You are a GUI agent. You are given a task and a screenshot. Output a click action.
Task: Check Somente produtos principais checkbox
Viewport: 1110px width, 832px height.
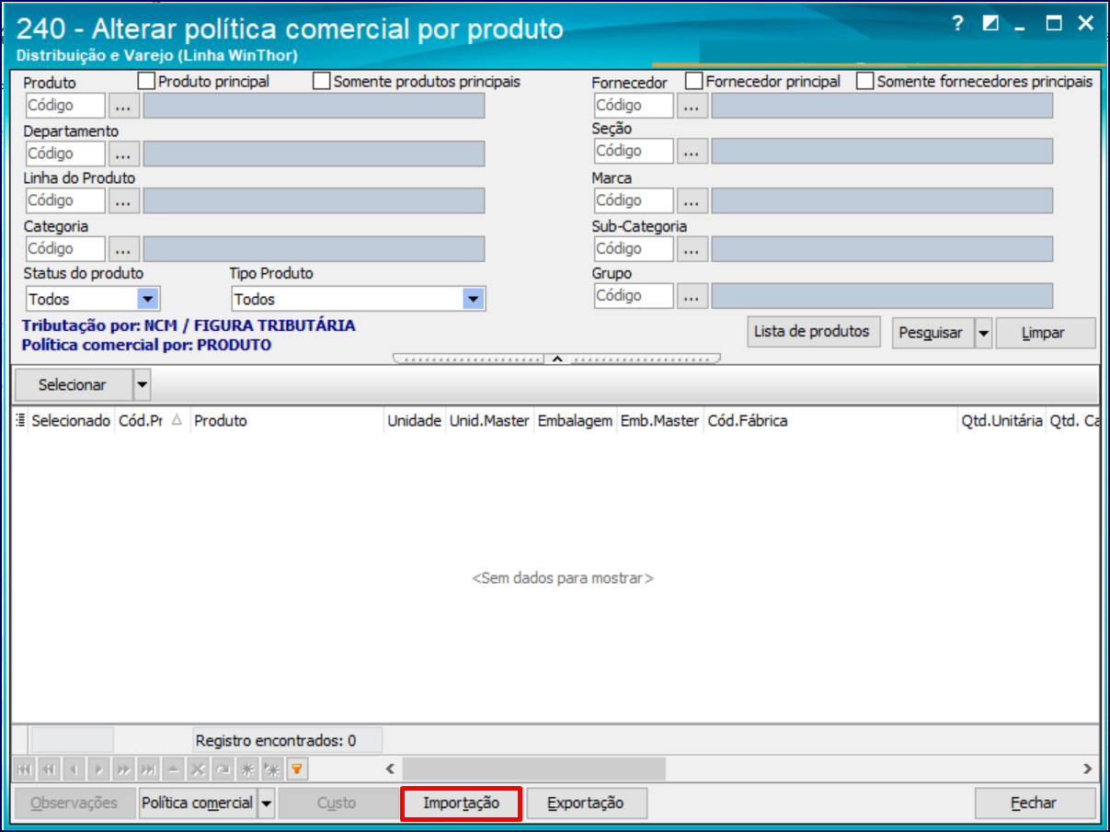point(321,81)
